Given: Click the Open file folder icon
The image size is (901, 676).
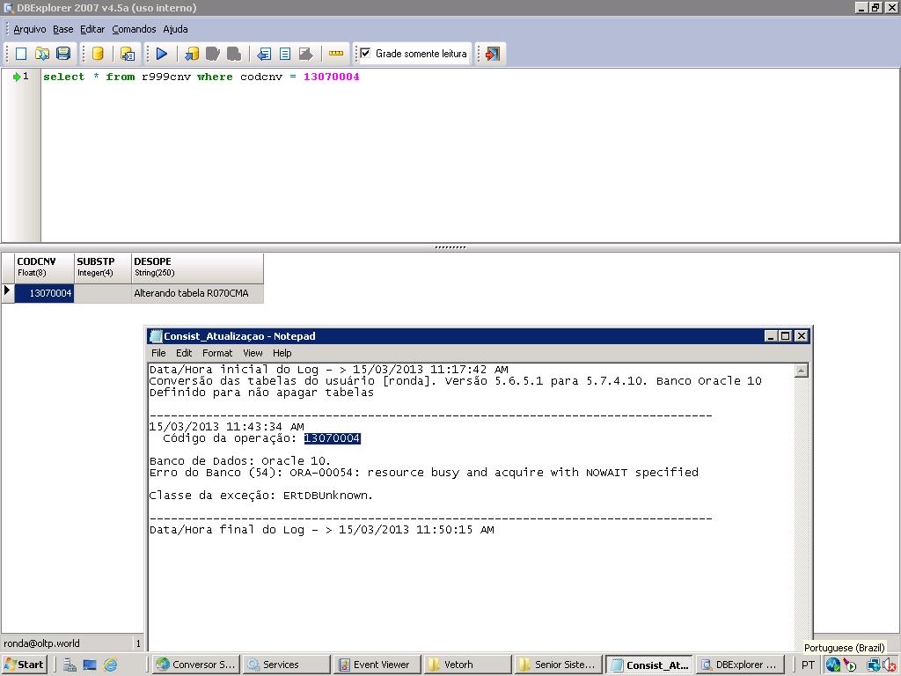Looking at the screenshot, I should point(42,54).
